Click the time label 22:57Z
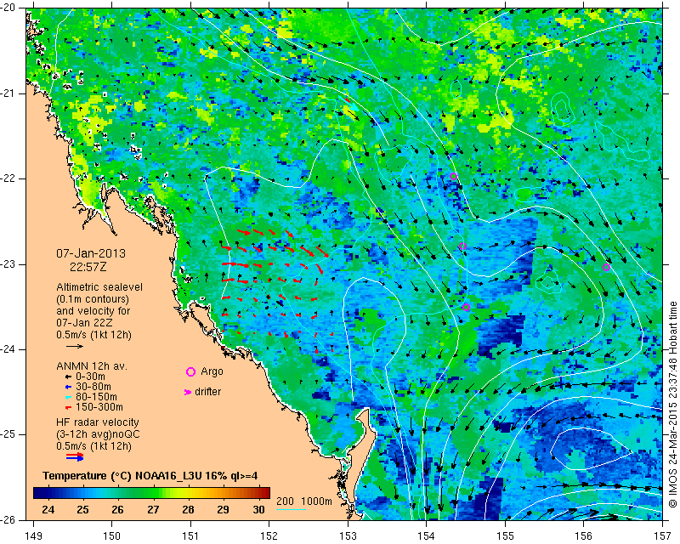 (88, 267)
